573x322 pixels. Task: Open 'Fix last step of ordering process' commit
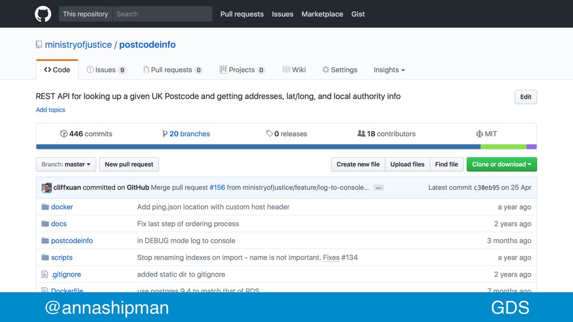tap(188, 224)
